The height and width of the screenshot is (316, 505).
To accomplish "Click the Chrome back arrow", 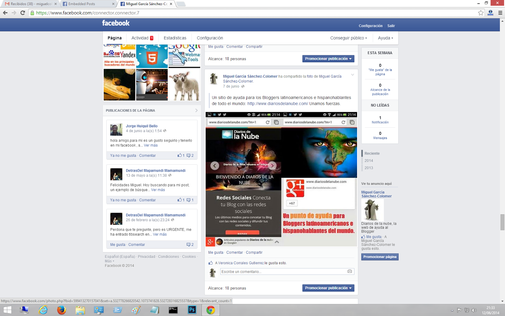I will pos(5,13).
